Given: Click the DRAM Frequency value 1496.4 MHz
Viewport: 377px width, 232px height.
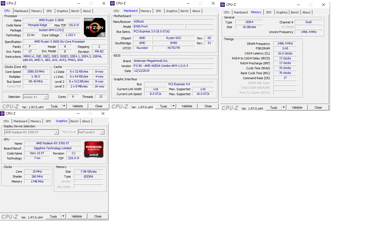Looking at the screenshot, I should tap(285, 43).
